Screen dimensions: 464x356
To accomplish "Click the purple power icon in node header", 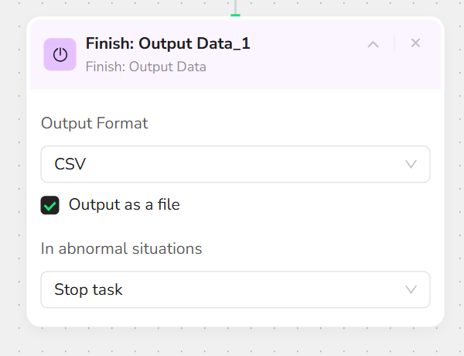I will 60,54.
